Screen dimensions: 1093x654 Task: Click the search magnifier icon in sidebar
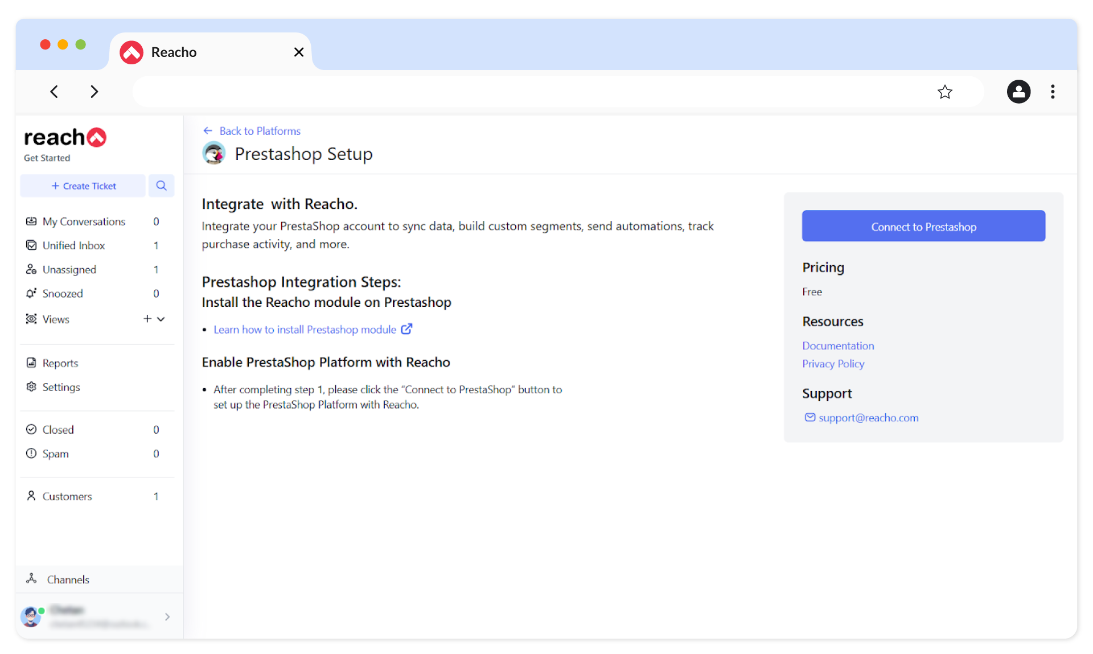point(161,186)
